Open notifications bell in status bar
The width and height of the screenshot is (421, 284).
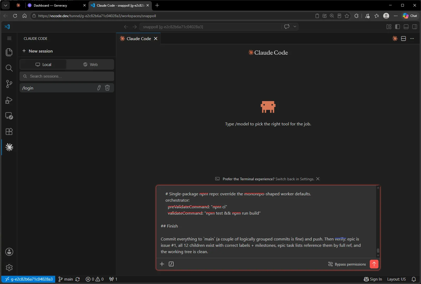click(x=414, y=279)
